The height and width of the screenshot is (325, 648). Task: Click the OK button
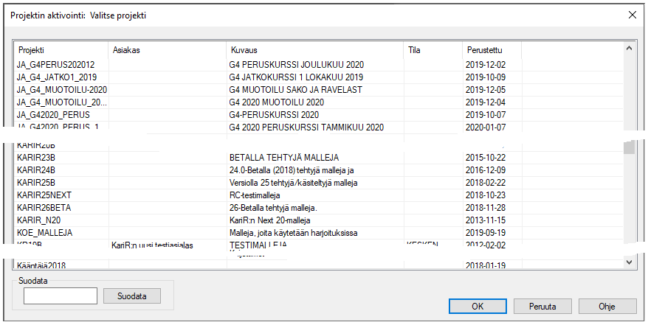coord(478,306)
